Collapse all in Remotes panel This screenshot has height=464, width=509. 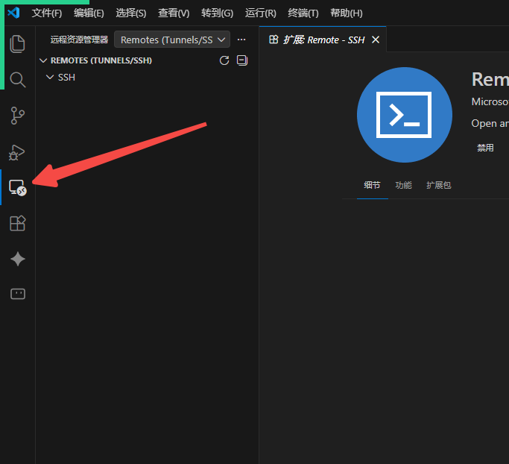click(241, 60)
